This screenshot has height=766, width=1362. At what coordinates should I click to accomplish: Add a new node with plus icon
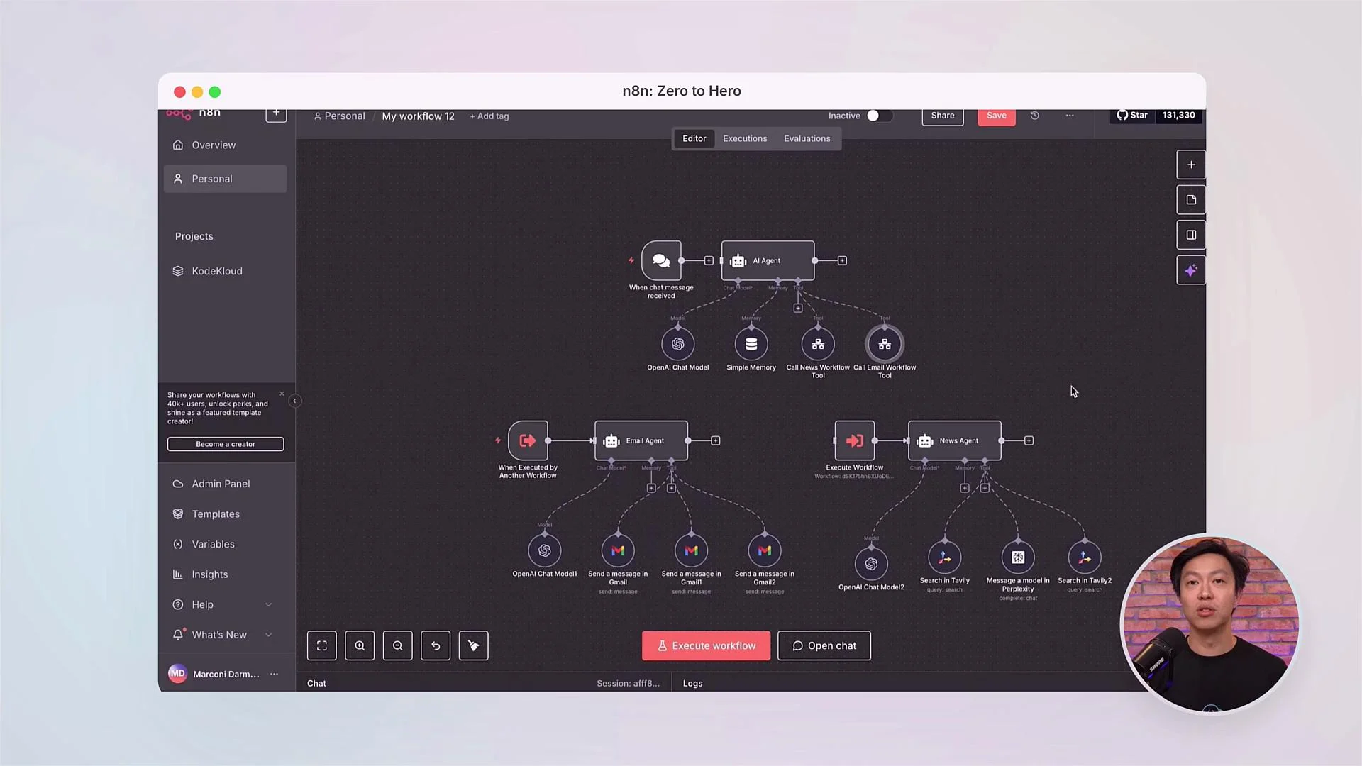point(1191,165)
